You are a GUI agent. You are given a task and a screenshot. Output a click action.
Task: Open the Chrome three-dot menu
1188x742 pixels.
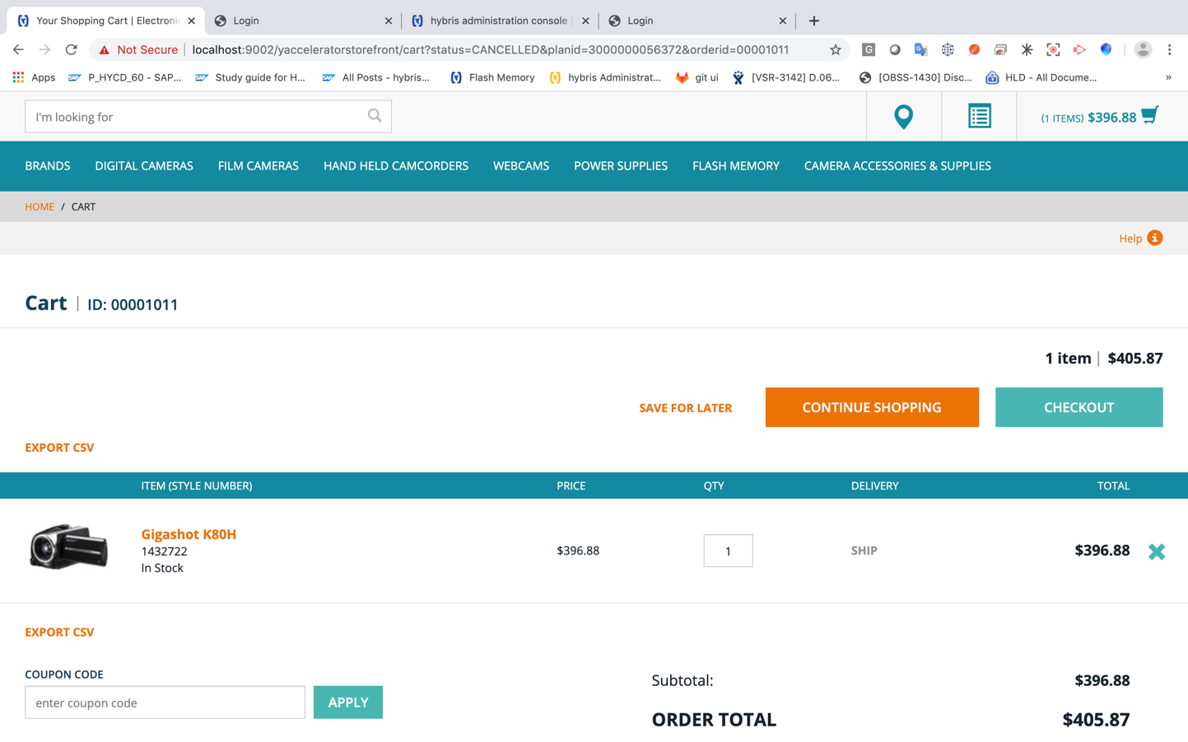tap(1169, 50)
